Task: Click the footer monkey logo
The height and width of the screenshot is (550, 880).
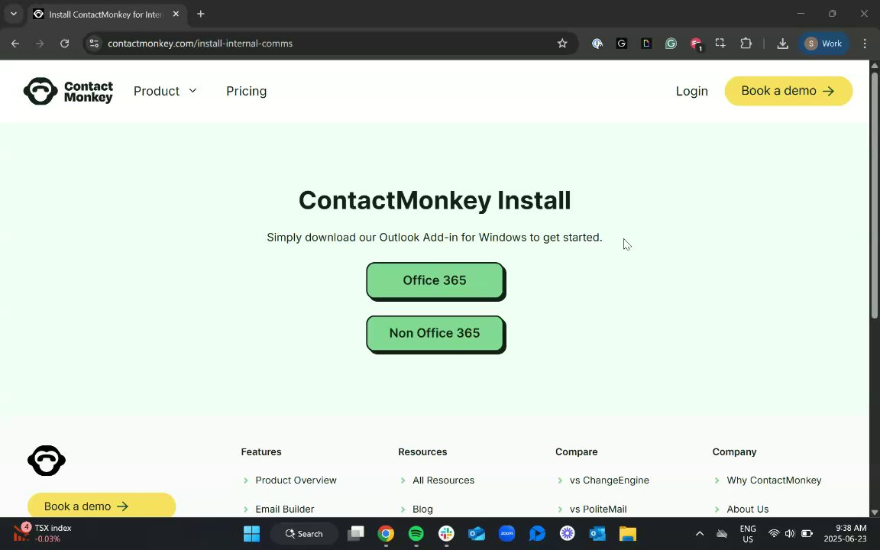Action: [47, 461]
